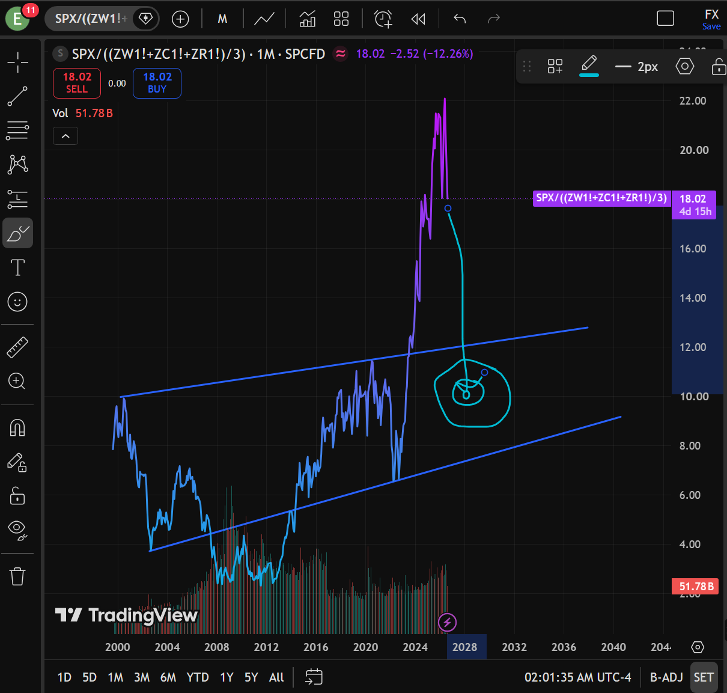Add symbol to compare with plus icon
Screen dimensions: 727x693
[x=180, y=19]
